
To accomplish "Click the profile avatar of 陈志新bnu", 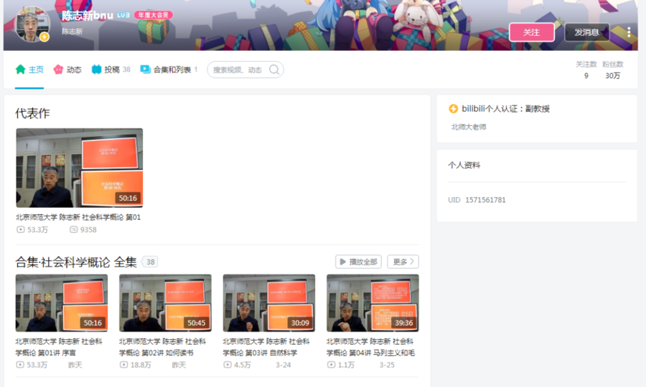I will coord(32,24).
